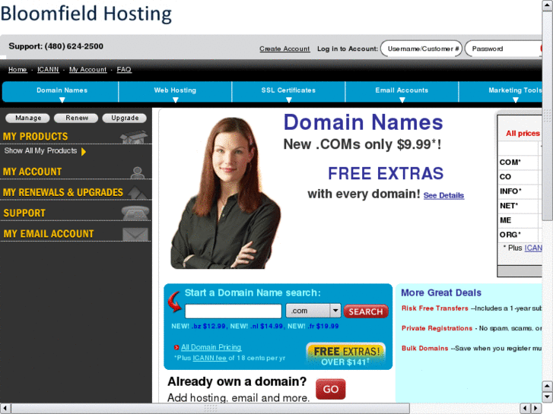Expand SUPPORT sidebar section
The image size is (553, 414).
click(x=24, y=213)
